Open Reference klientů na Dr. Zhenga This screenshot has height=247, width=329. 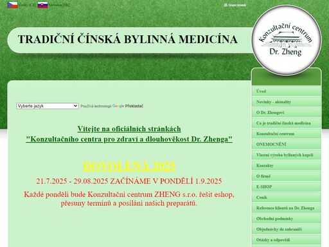click(286, 208)
